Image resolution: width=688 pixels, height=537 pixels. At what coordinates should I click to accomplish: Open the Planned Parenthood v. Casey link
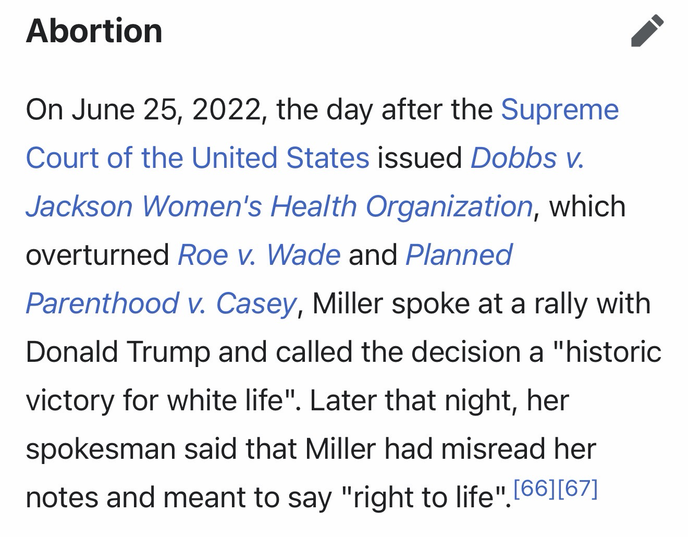pyautogui.click(x=161, y=303)
